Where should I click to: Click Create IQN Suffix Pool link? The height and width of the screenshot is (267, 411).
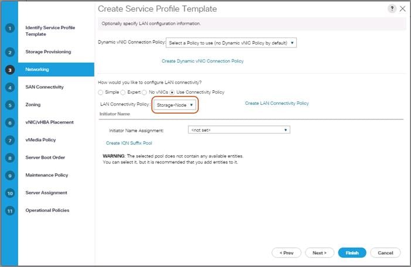(x=129, y=143)
